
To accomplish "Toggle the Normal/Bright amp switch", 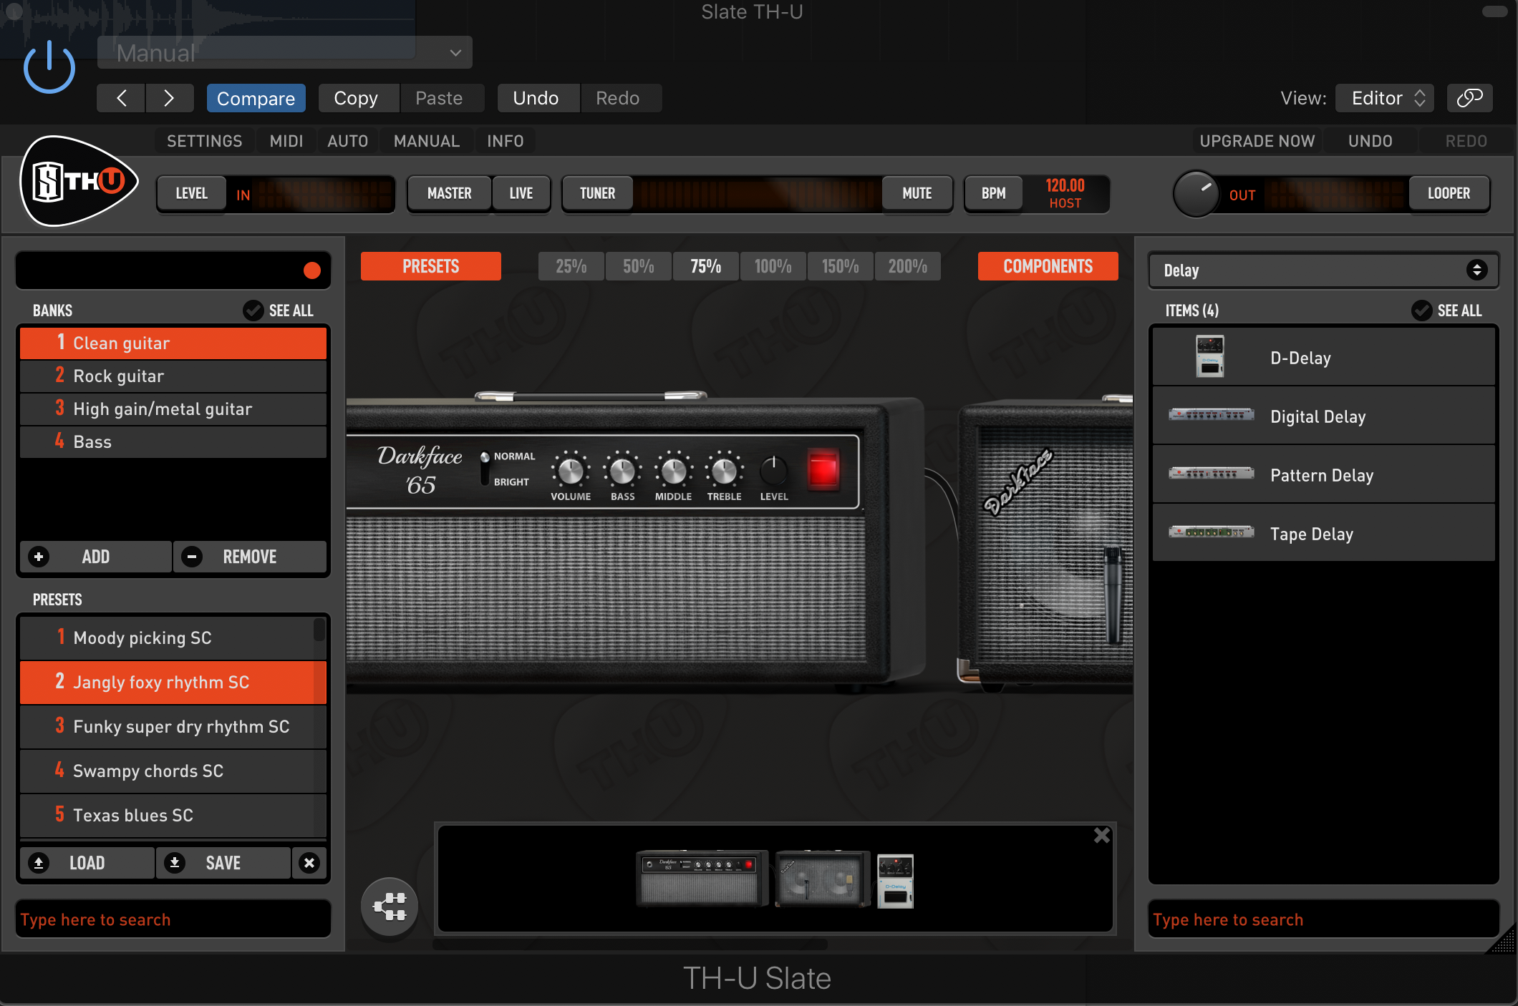I will 485,468.
